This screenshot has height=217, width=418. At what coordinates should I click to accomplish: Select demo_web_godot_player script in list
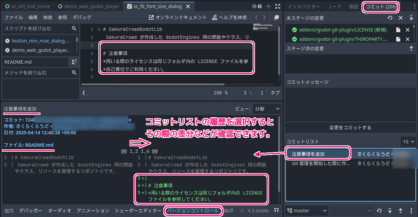click(x=39, y=50)
